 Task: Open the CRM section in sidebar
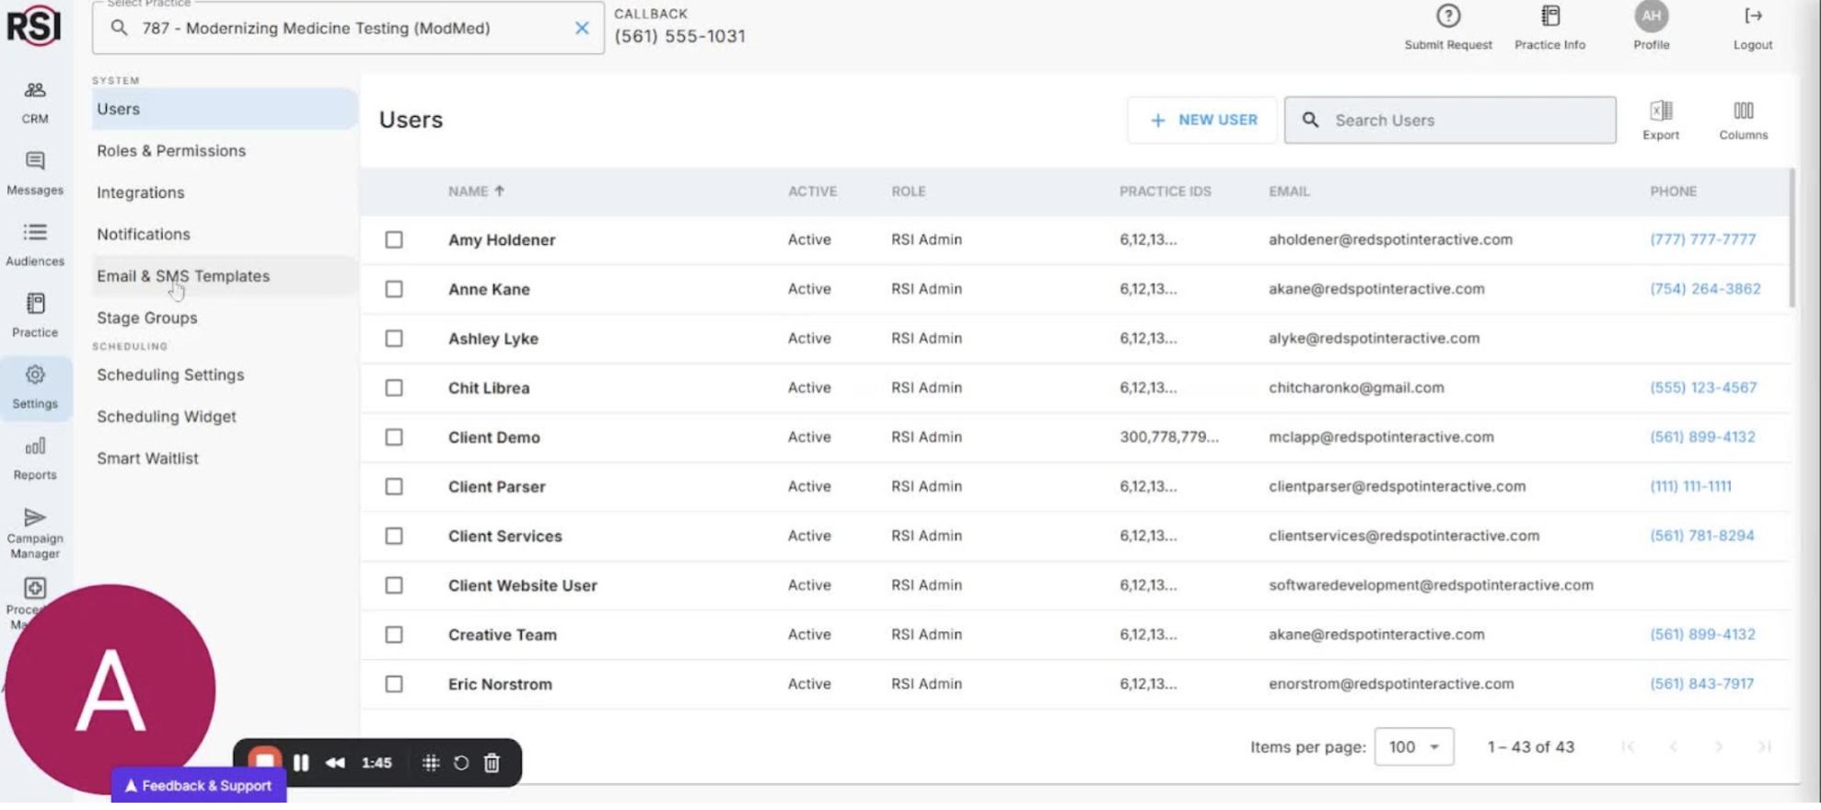click(35, 101)
